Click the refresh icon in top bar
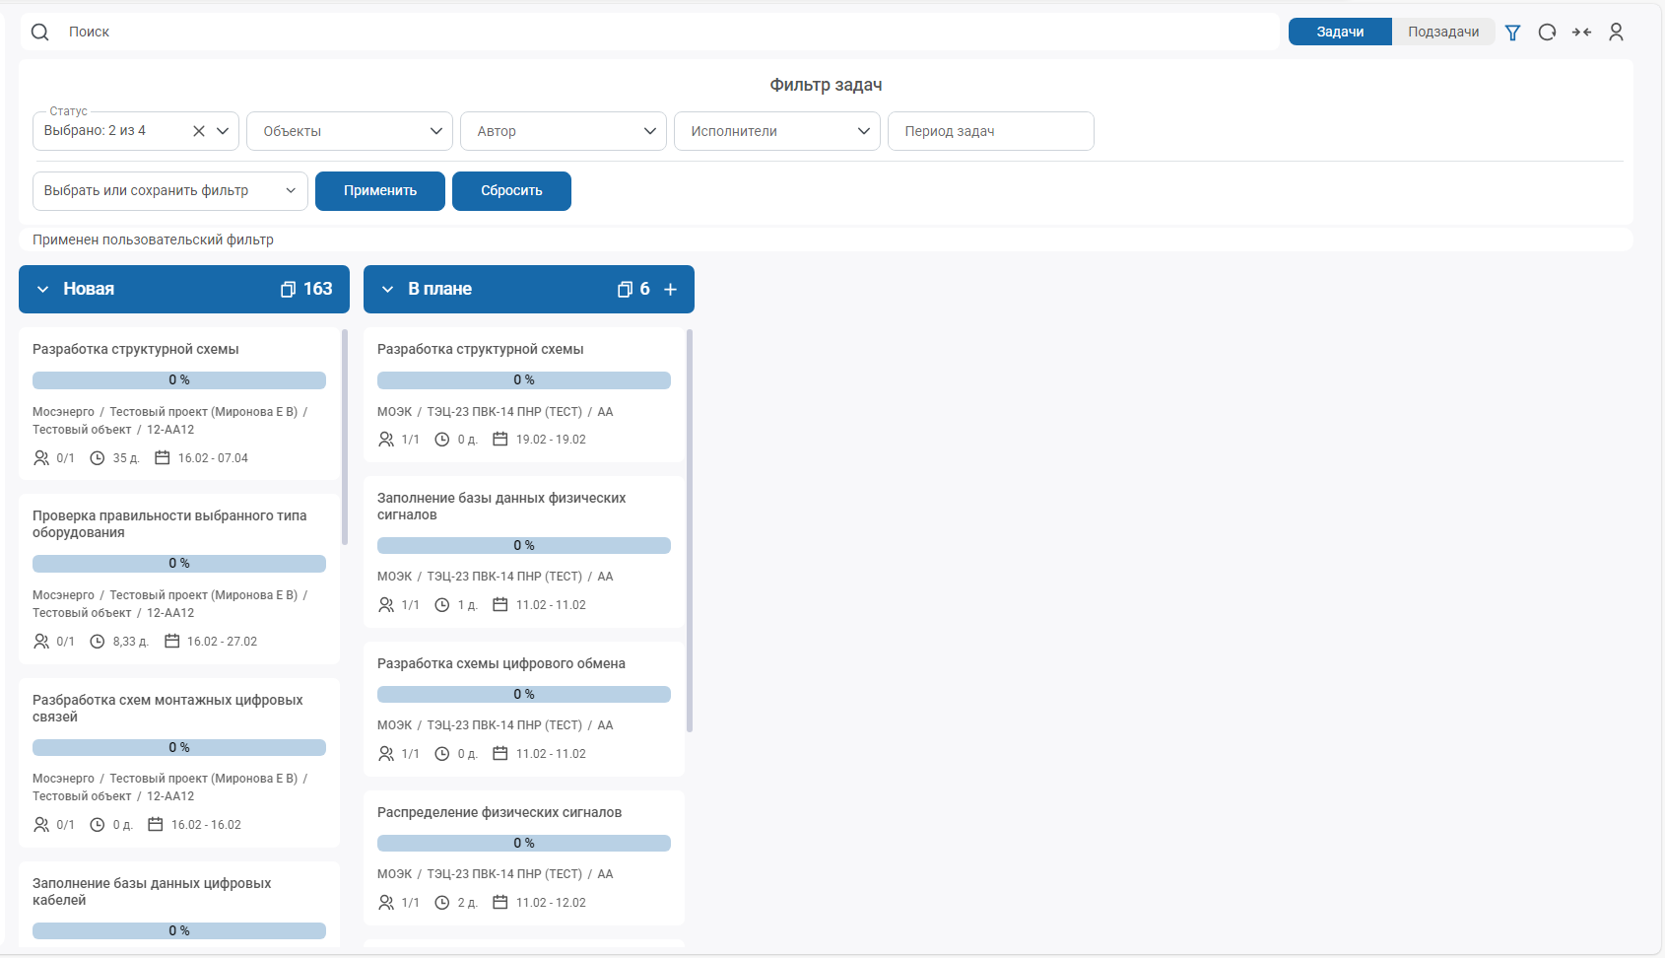 [x=1547, y=33]
